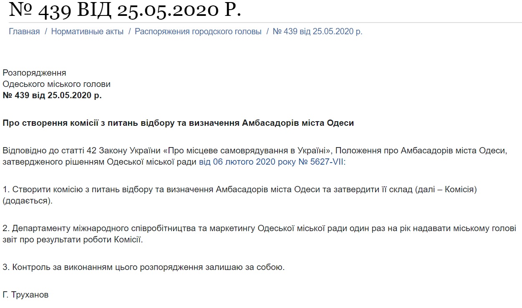Click the (додається) text

point(28,201)
